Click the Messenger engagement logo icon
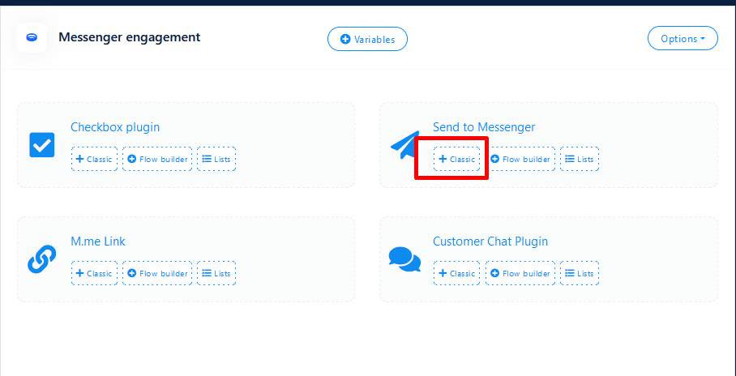This screenshot has width=736, height=376. pos(32,38)
